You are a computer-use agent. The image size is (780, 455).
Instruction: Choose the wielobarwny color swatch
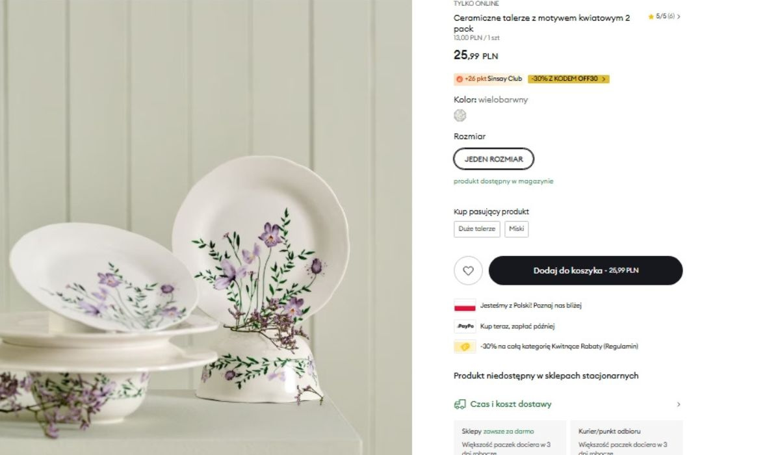460,116
